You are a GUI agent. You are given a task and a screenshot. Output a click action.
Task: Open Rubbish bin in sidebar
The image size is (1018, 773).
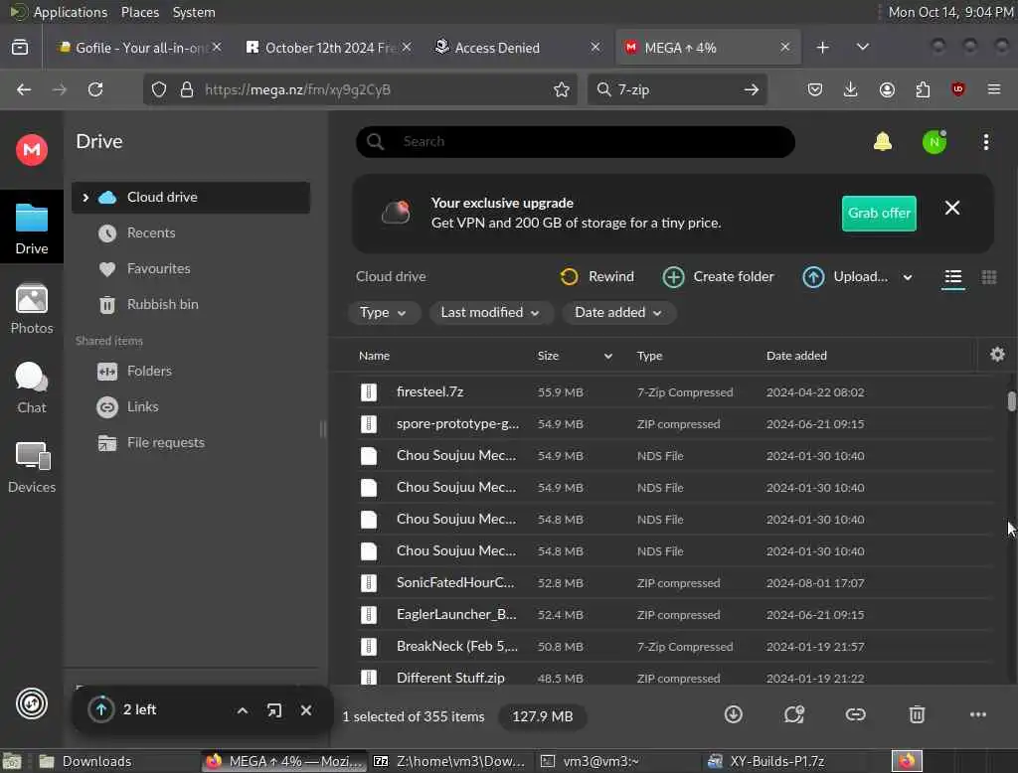point(190,304)
